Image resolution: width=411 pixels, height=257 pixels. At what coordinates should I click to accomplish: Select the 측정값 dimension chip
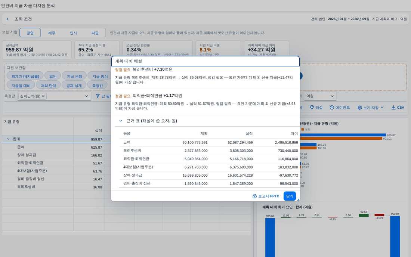(x=98, y=86)
